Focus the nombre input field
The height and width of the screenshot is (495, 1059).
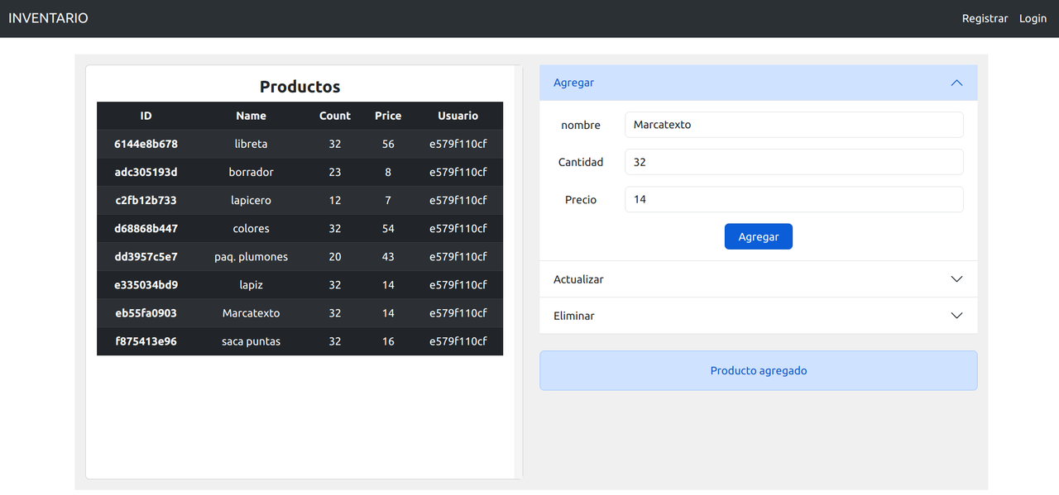[793, 125]
